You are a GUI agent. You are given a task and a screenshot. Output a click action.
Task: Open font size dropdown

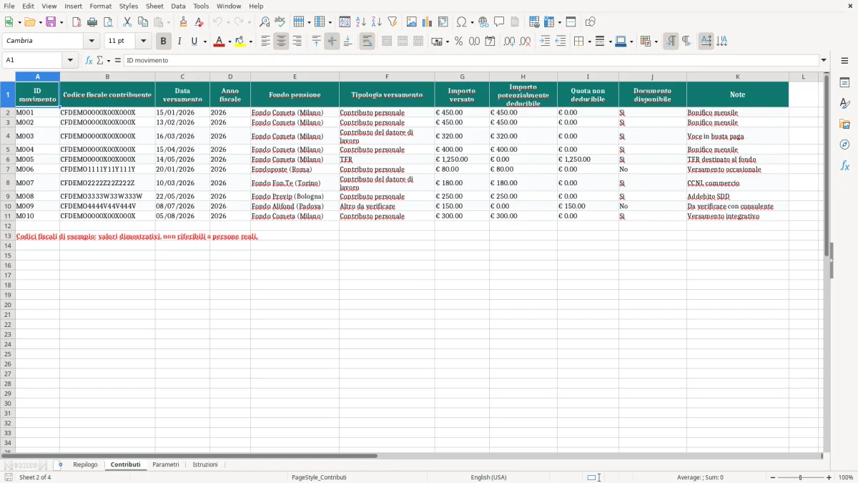click(x=143, y=41)
